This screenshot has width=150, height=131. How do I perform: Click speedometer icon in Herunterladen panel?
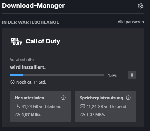tap(18, 115)
